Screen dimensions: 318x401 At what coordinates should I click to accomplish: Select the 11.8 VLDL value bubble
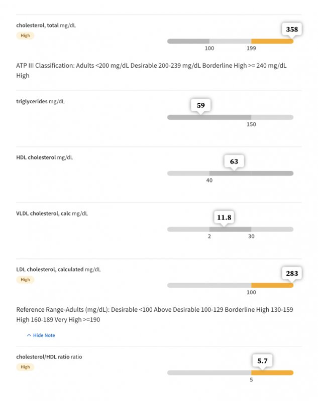tap(224, 218)
